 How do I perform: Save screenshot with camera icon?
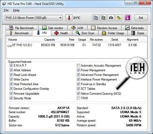111,18
